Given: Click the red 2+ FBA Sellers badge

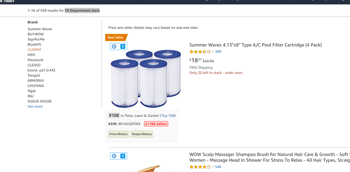Looking at the screenshot, I should coord(156,124).
